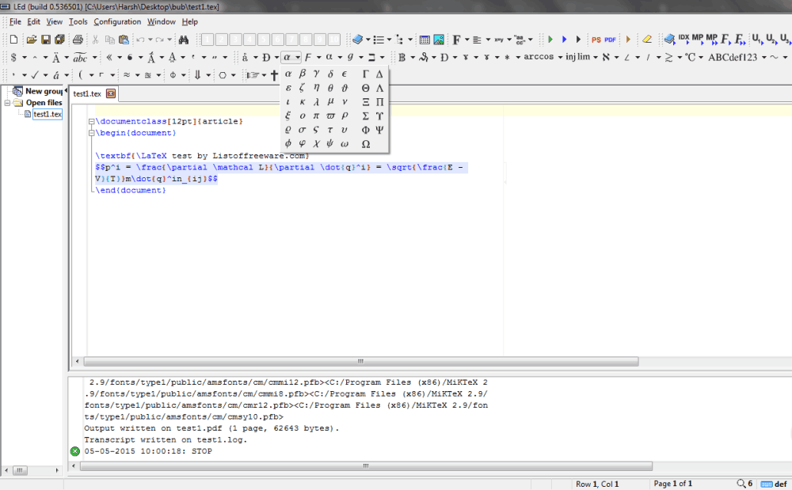Save all open files

pyautogui.click(x=59, y=40)
